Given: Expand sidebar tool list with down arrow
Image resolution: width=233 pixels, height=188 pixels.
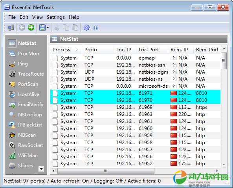Looking at the screenshot, I should tap(41, 168).
